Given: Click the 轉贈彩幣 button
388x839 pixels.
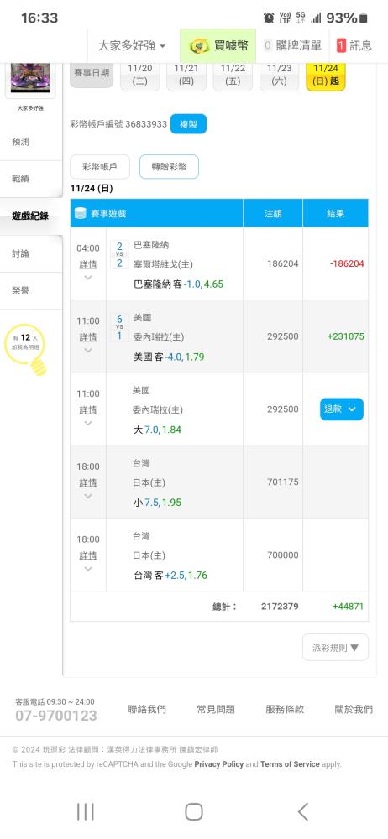Looking at the screenshot, I should [x=169, y=166].
